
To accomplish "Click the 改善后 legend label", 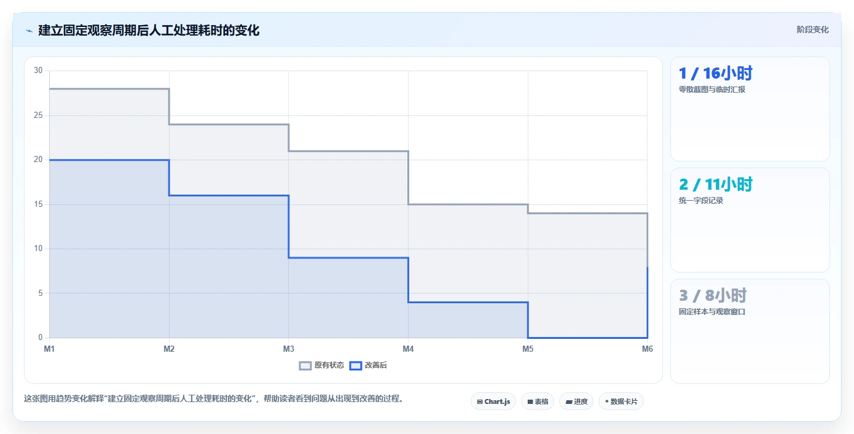I will [376, 365].
